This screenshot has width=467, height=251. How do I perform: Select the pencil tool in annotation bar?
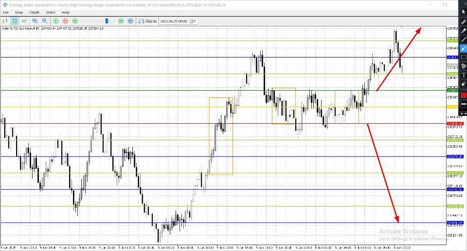pyautogui.click(x=464, y=21)
